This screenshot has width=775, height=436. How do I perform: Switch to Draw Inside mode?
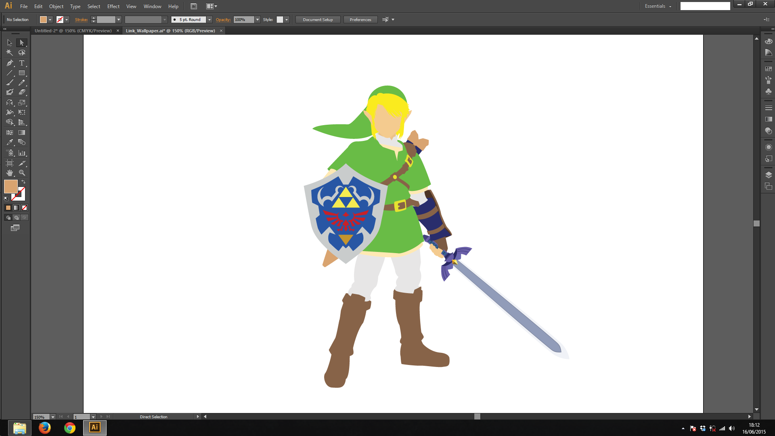[24, 218]
